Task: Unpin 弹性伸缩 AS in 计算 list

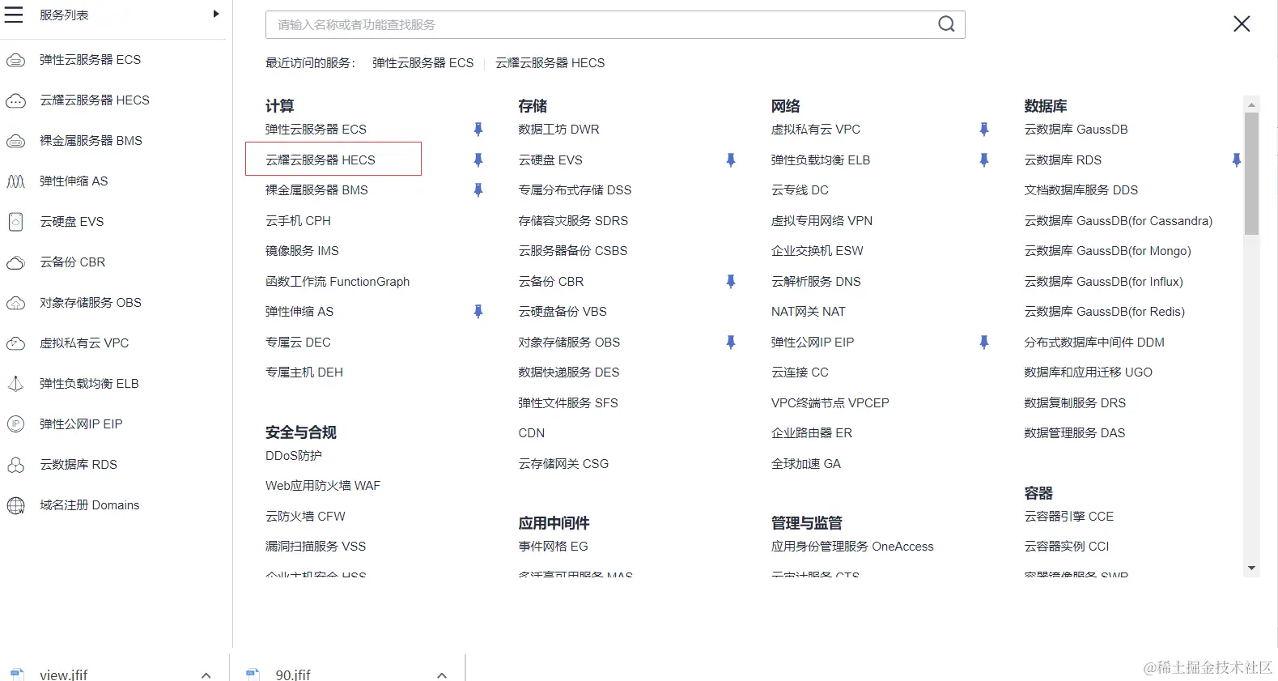Action: (478, 312)
